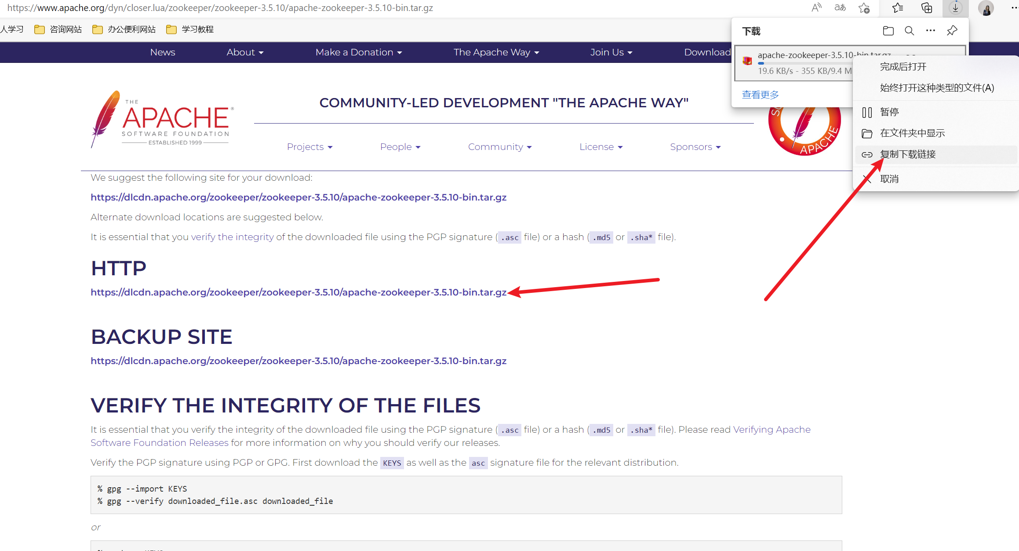Click 查看更多 link in Downloads panel
Image resolution: width=1019 pixels, height=551 pixels.
(x=760, y=95)
